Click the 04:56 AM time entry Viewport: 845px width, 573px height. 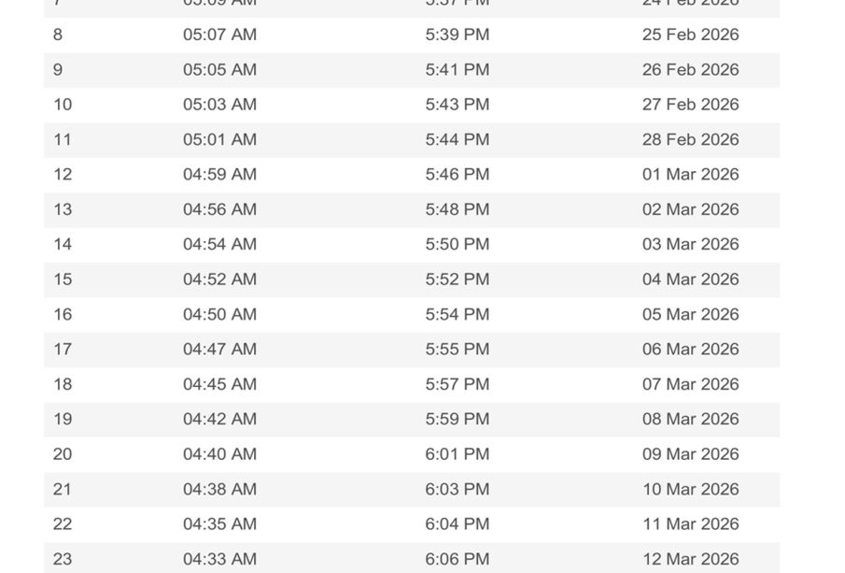[x=219, y=209]
